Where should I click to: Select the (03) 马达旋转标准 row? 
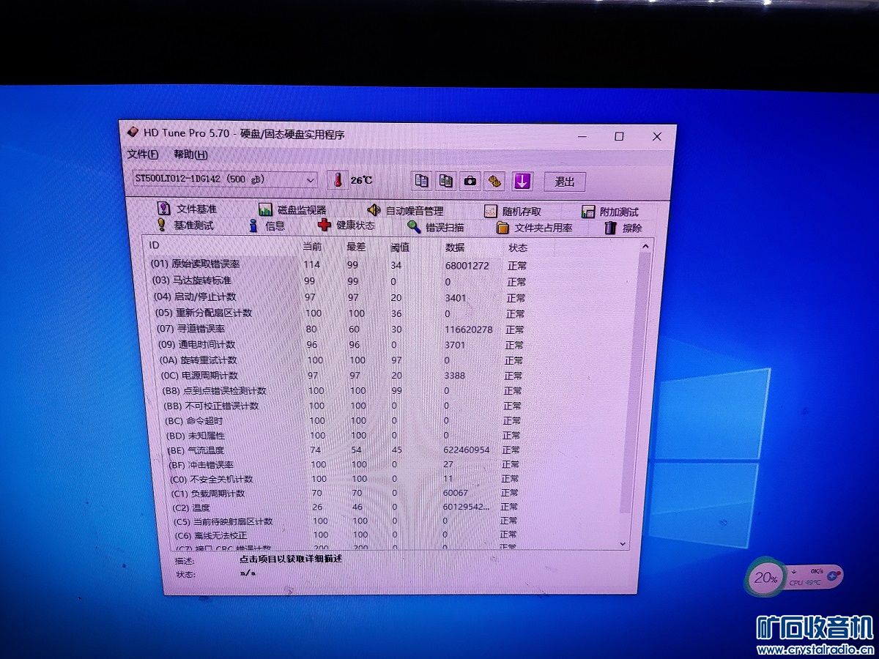tap(338, 281)
